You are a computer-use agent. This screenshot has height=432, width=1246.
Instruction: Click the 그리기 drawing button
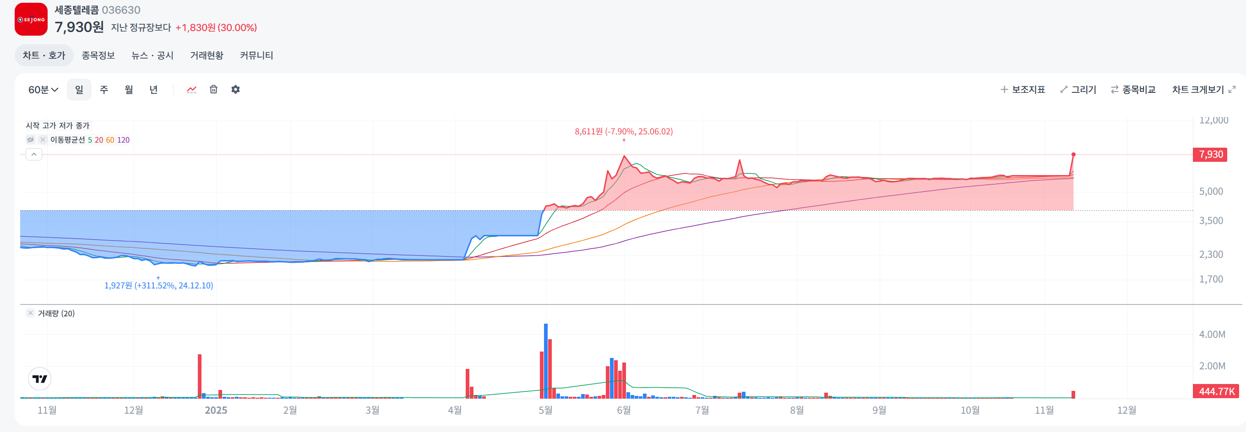point(1077,90)
